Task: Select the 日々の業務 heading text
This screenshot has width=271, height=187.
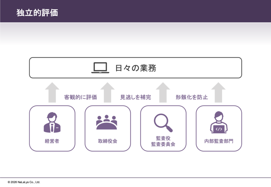Action: tap(136, 68)
